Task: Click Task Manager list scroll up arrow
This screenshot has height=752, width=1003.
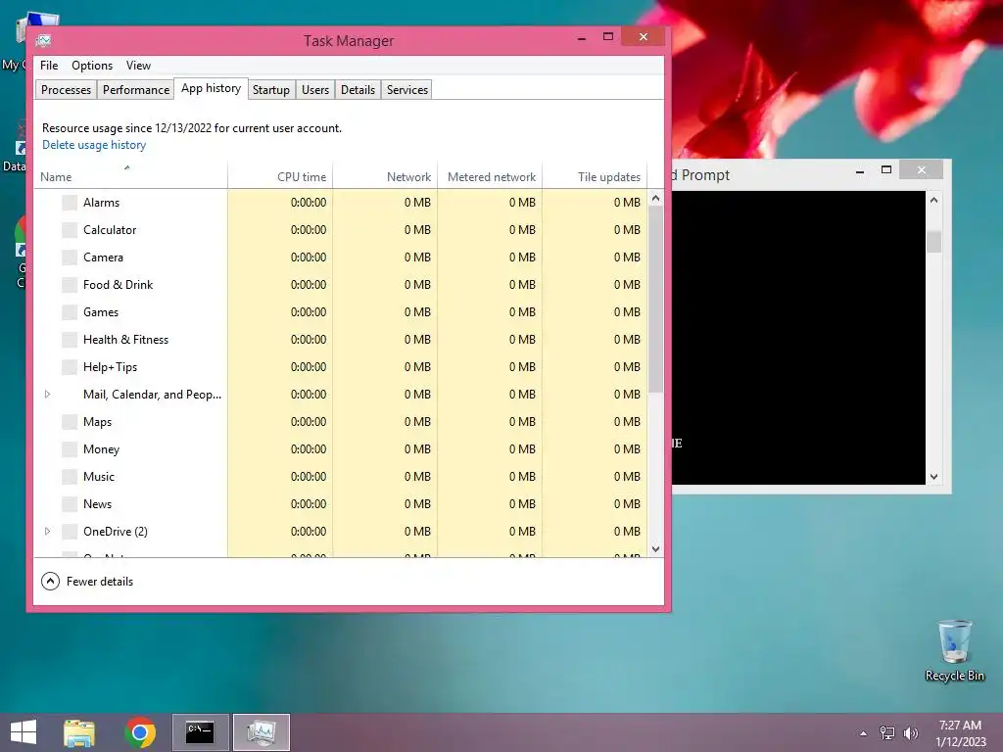Action: coord(655,198)
